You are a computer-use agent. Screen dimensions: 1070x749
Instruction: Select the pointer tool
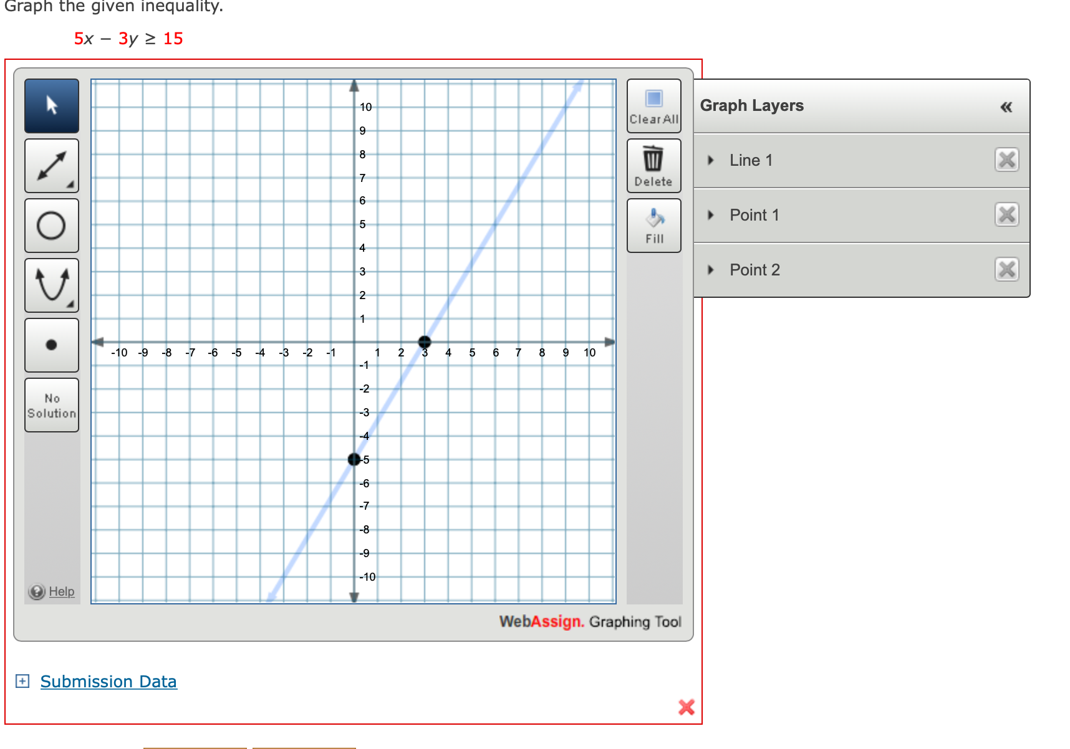click(x=52, y=105)
